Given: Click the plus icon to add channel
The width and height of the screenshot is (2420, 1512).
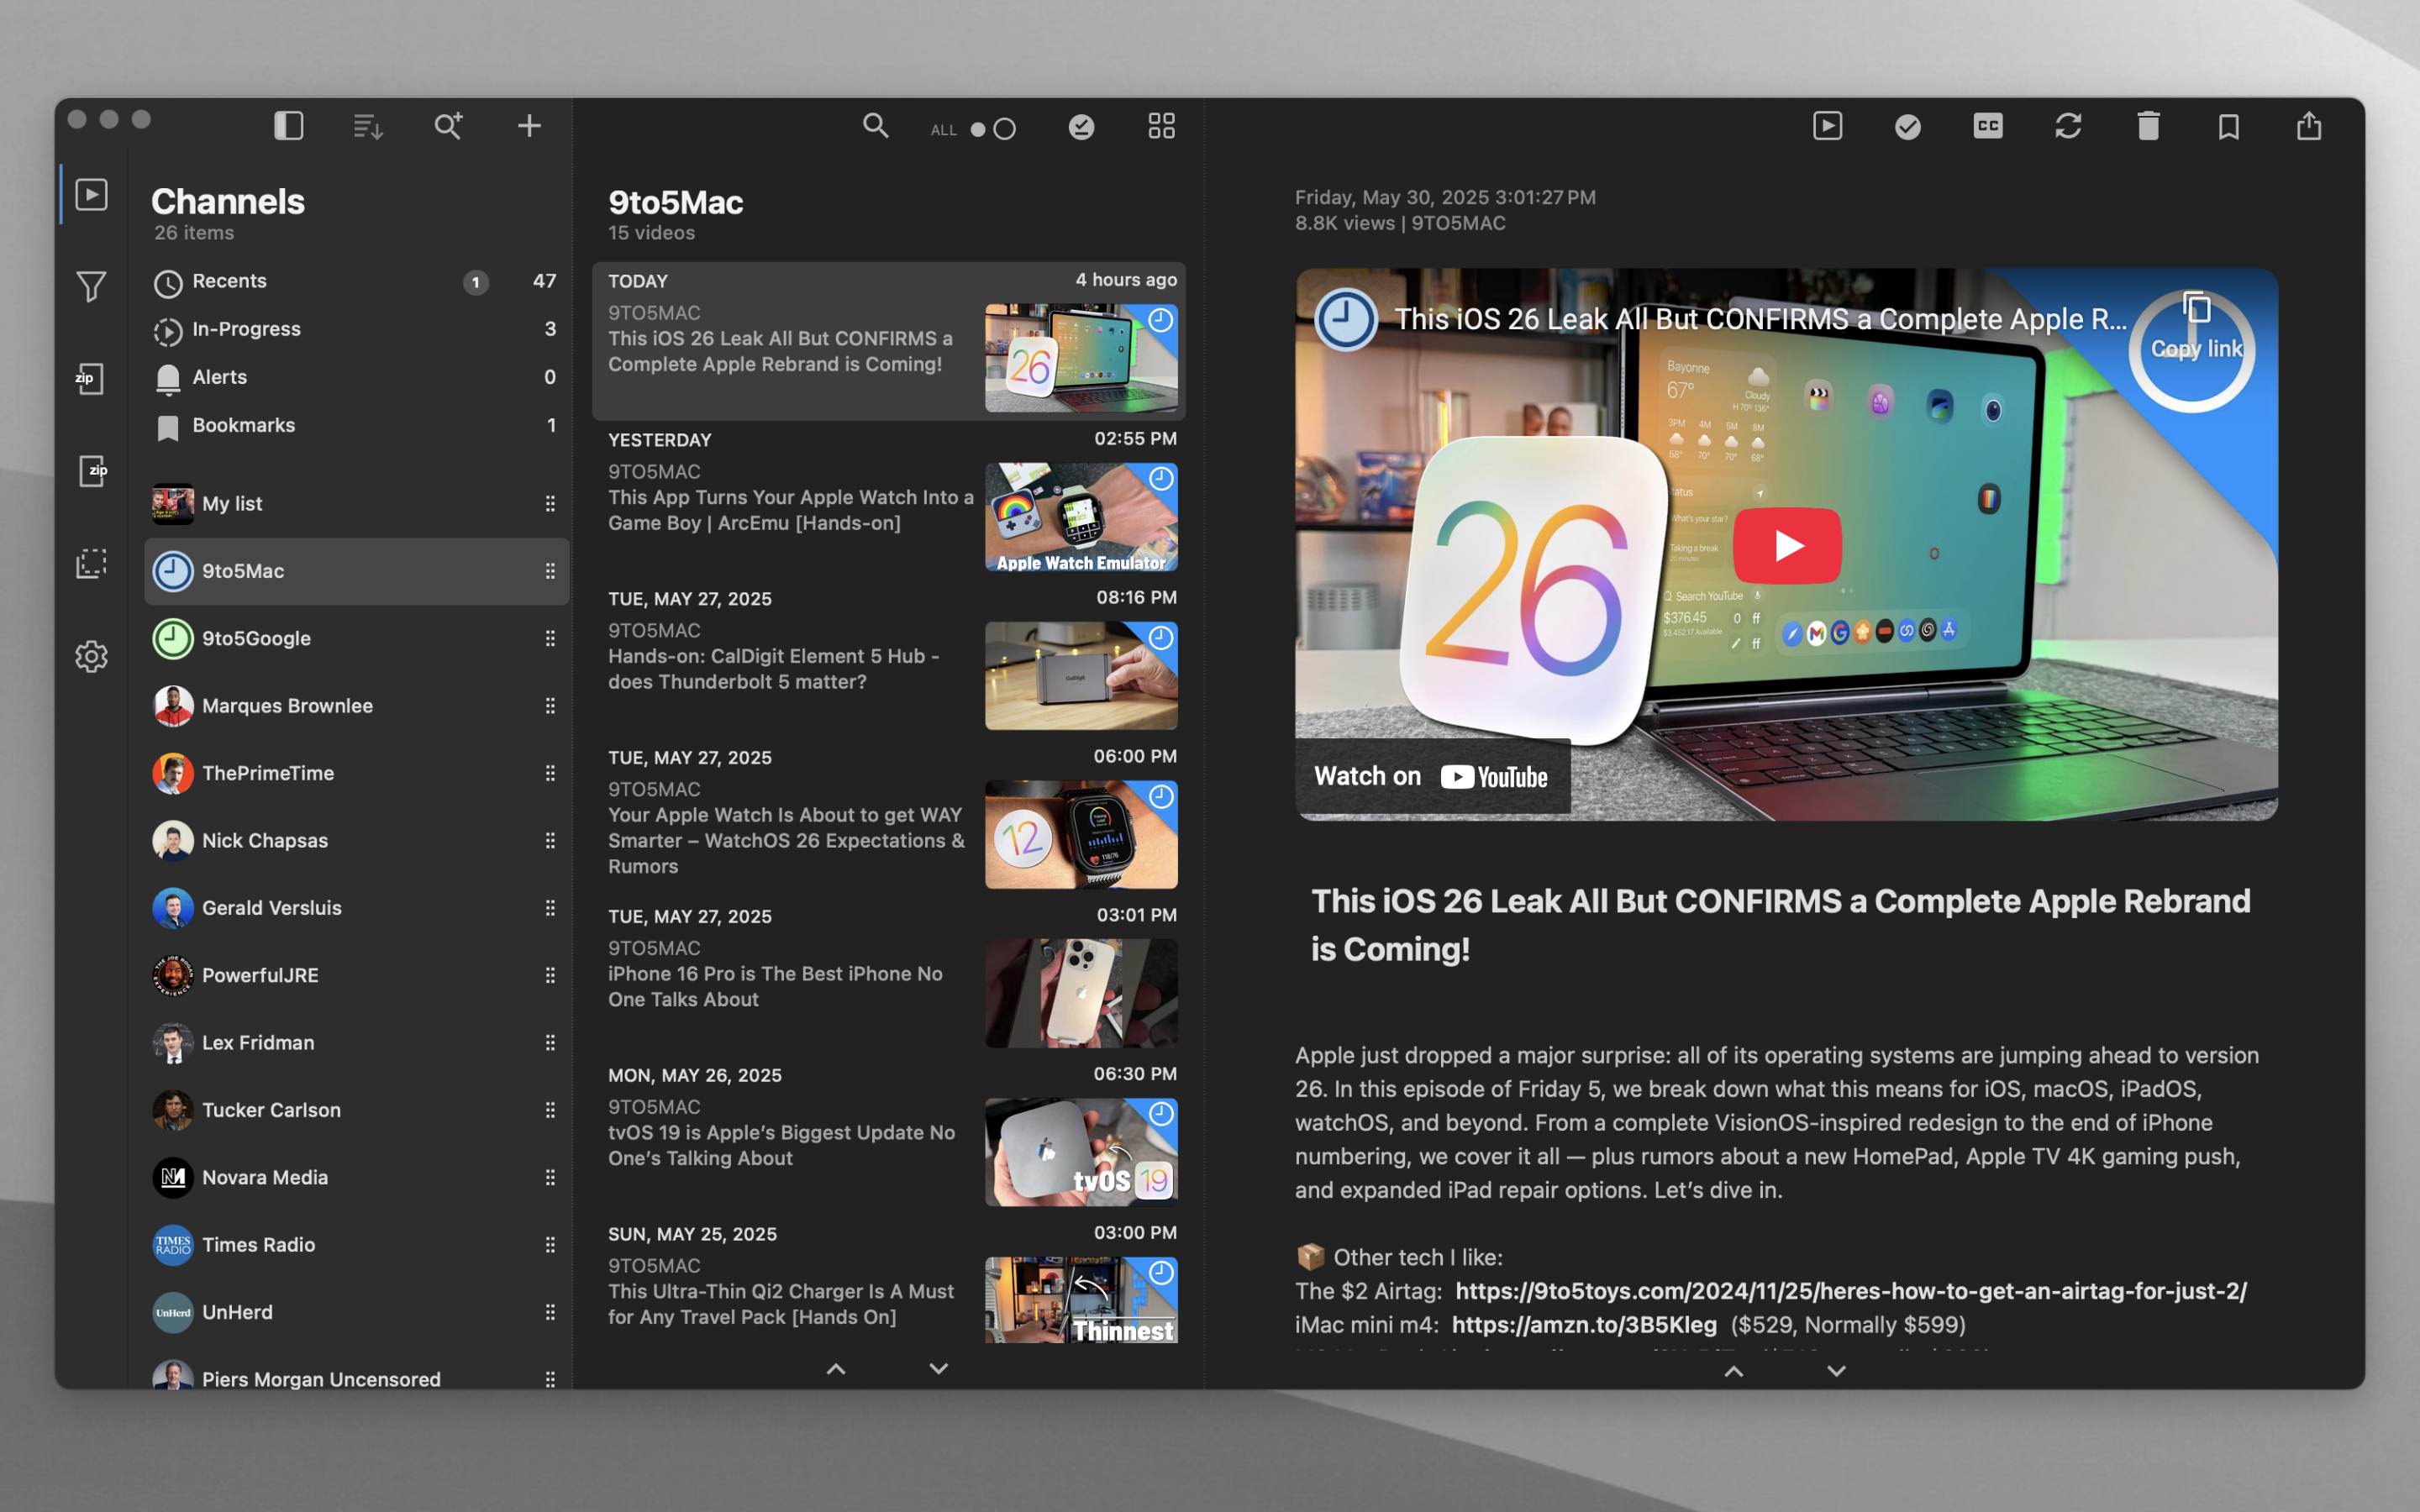Looking at the screenshot, I should (x=529, y=126).
